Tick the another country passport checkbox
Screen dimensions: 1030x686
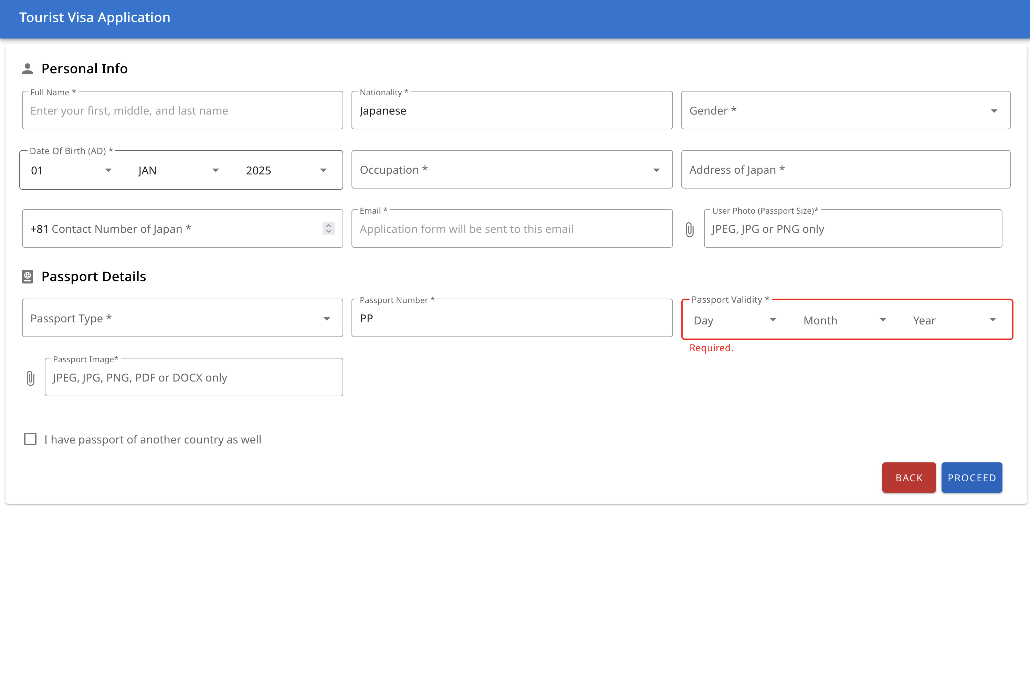click(30, 439)
